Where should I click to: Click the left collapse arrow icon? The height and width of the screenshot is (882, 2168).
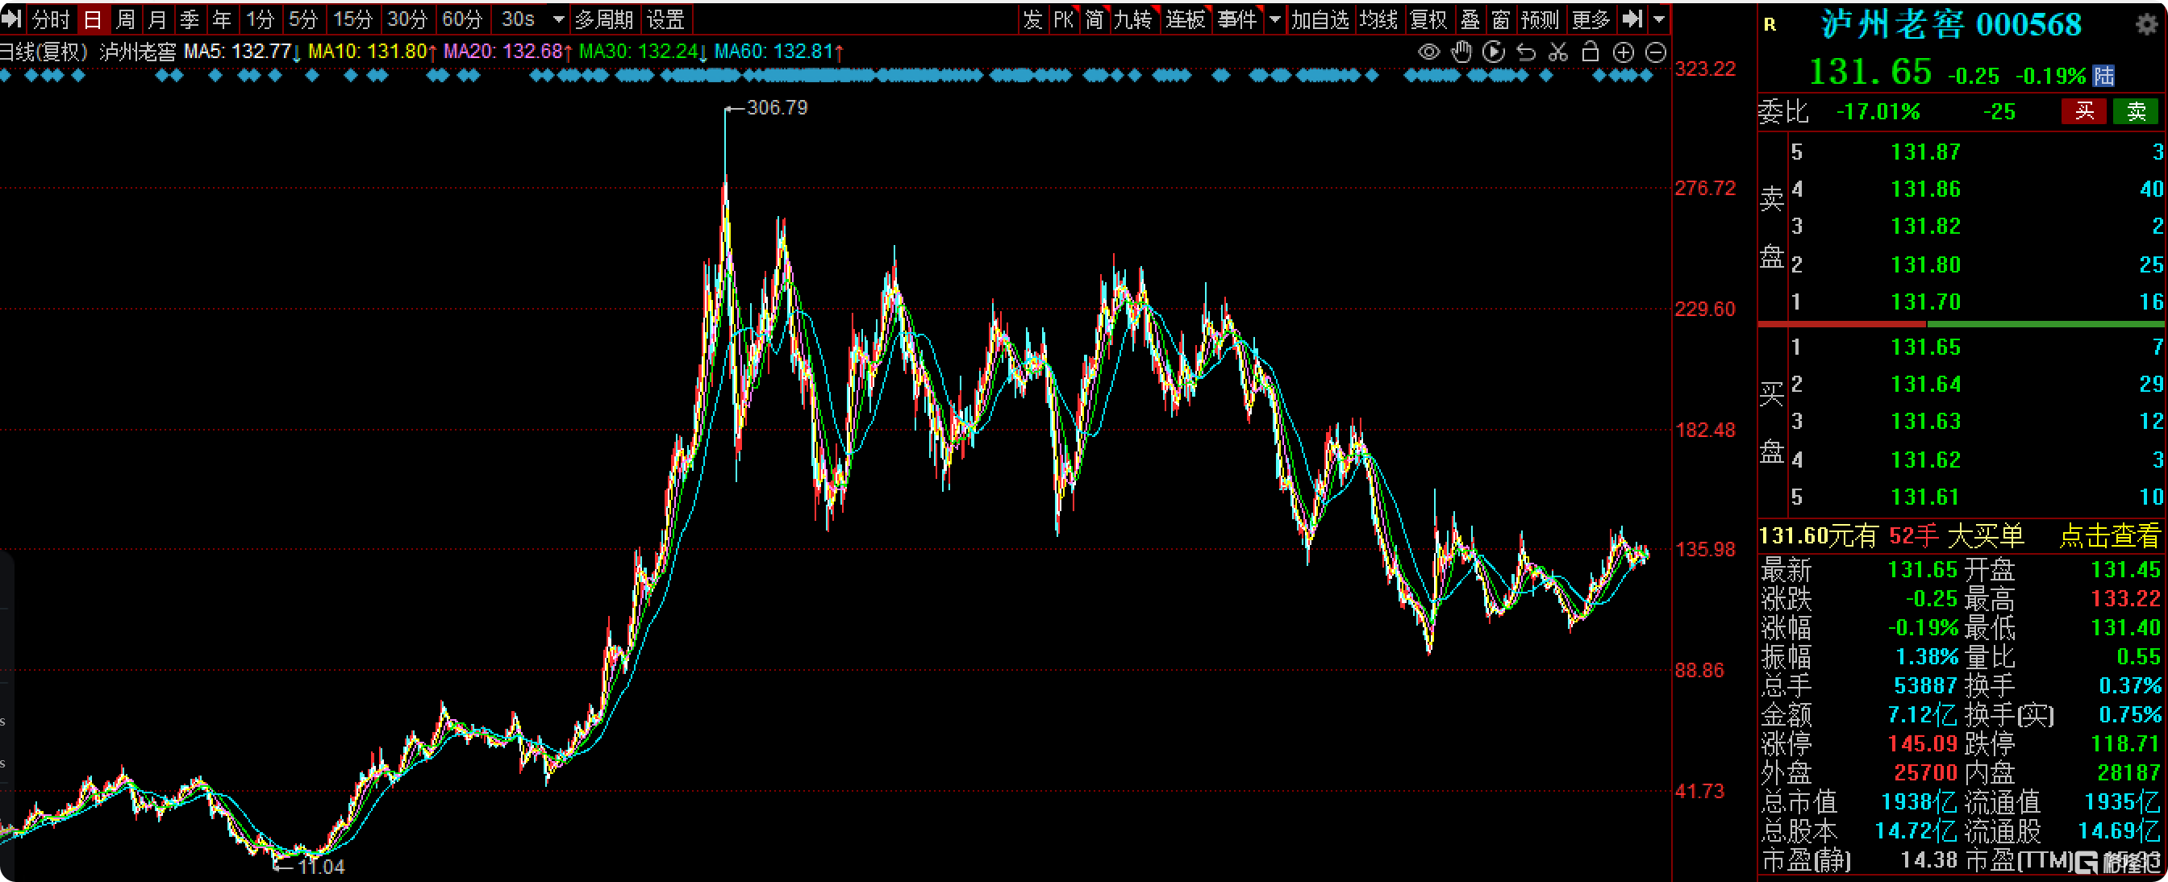(11, 19)
